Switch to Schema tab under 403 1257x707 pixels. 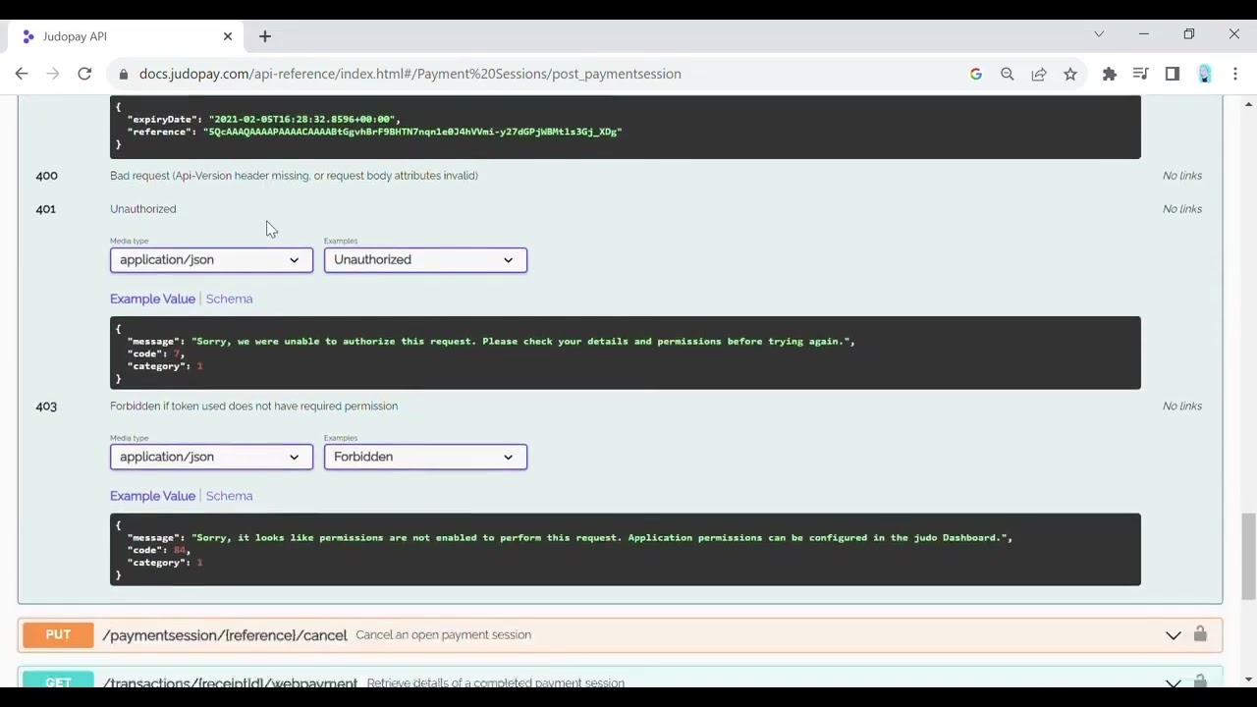(229, 496)
